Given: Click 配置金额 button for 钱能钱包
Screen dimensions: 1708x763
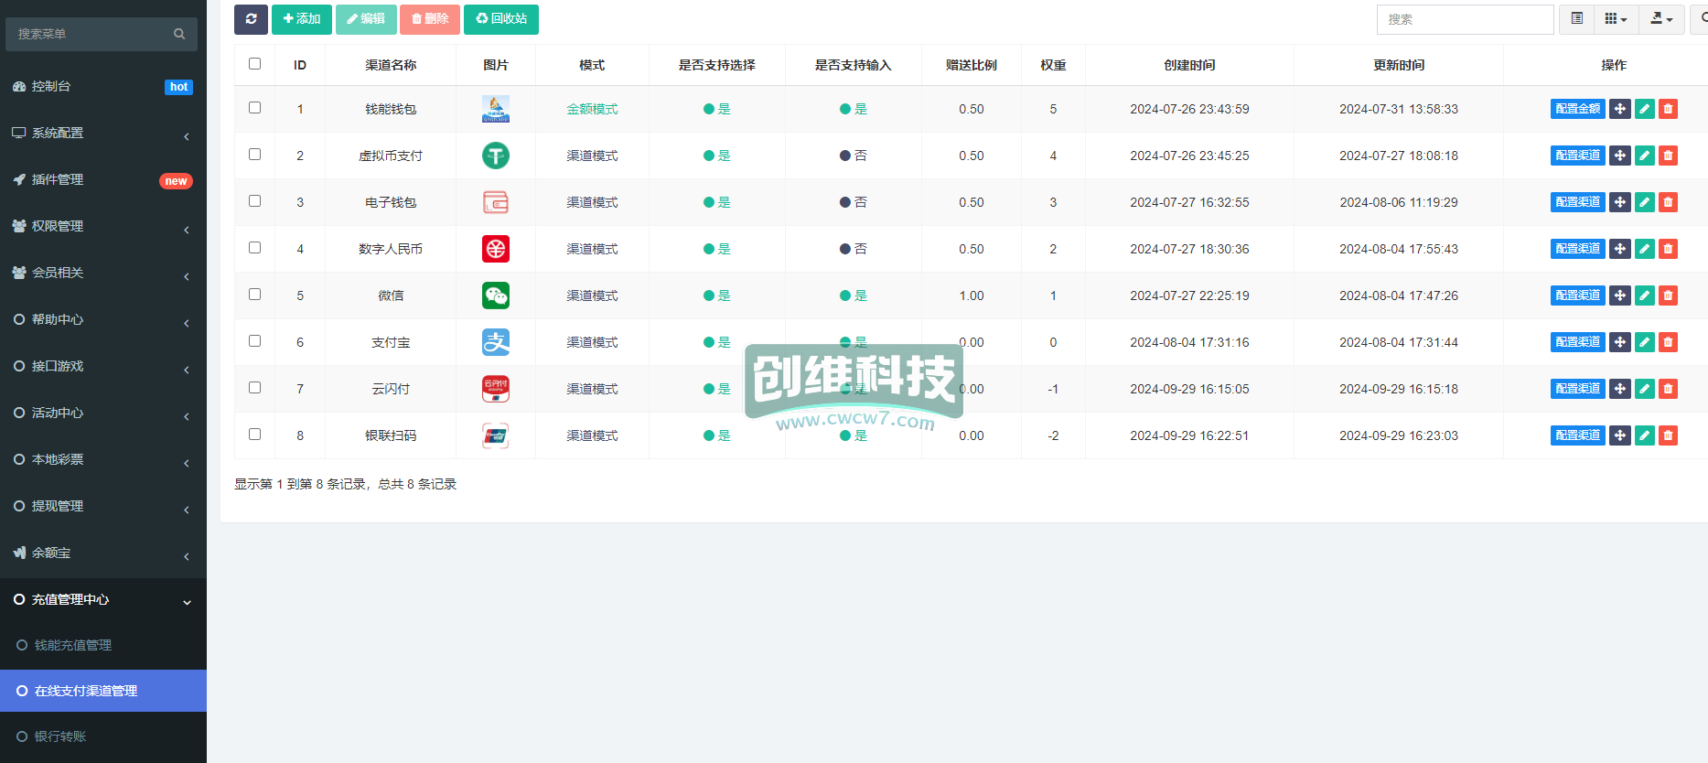Looking at the screenshot, I should point(1578,109).
